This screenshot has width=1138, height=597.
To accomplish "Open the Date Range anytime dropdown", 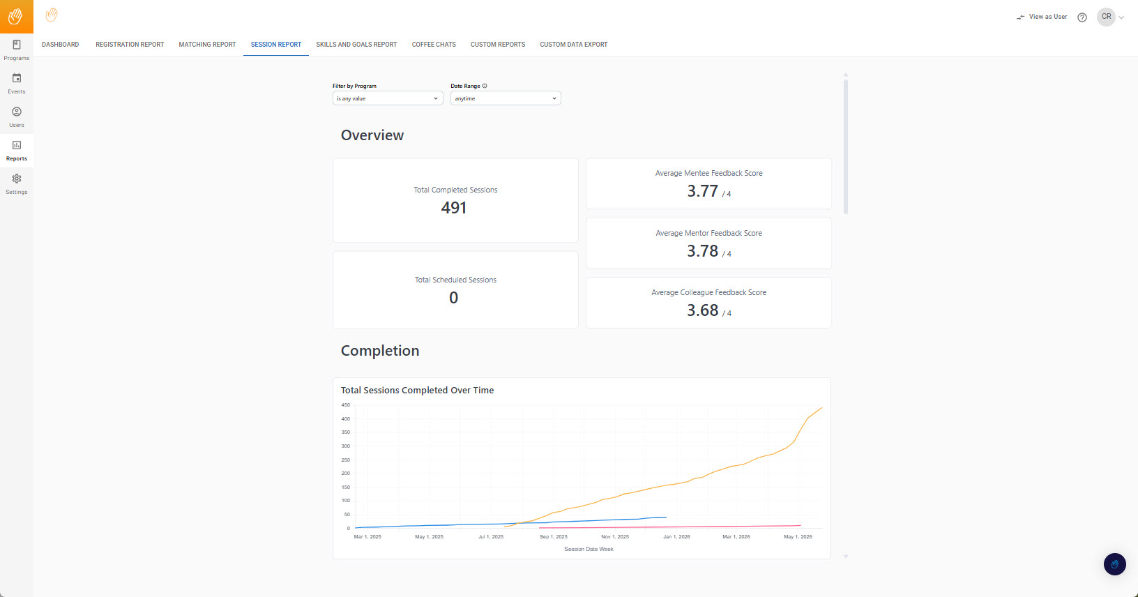I will pos(506,98).
